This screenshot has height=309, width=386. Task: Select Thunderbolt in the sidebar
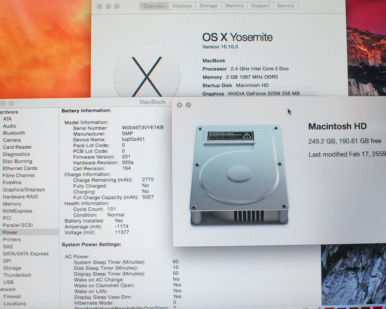point(17,275)
